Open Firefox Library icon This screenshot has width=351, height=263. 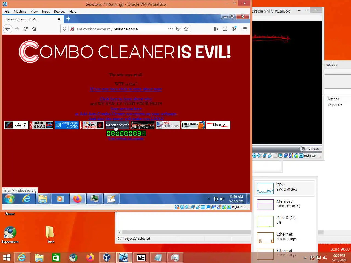[x=216, y=29]
